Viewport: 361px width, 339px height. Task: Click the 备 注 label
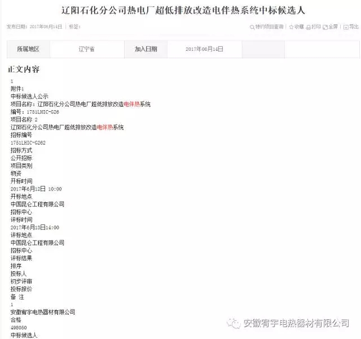[17, 297]
